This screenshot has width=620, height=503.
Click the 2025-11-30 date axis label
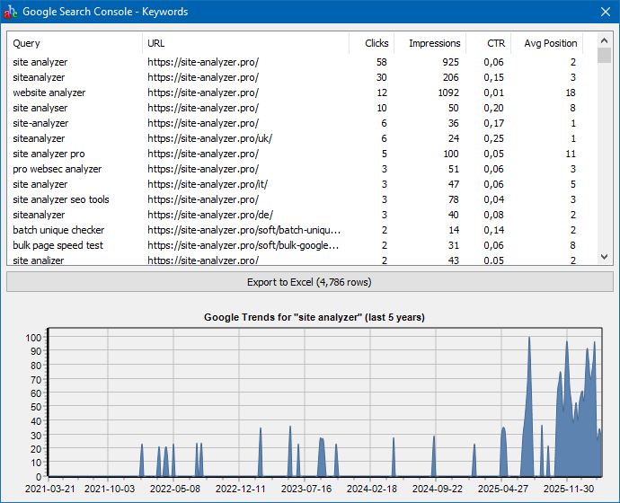(x=569, y=489)
